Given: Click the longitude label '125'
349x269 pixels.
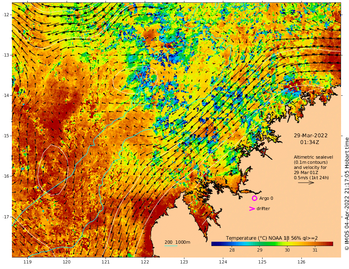Looking at the screenshot, I should (x=262, y=262).
